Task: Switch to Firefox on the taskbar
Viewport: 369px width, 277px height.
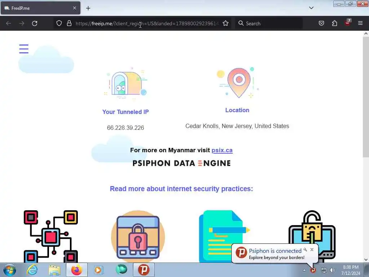Action: [x=77, y=270]
